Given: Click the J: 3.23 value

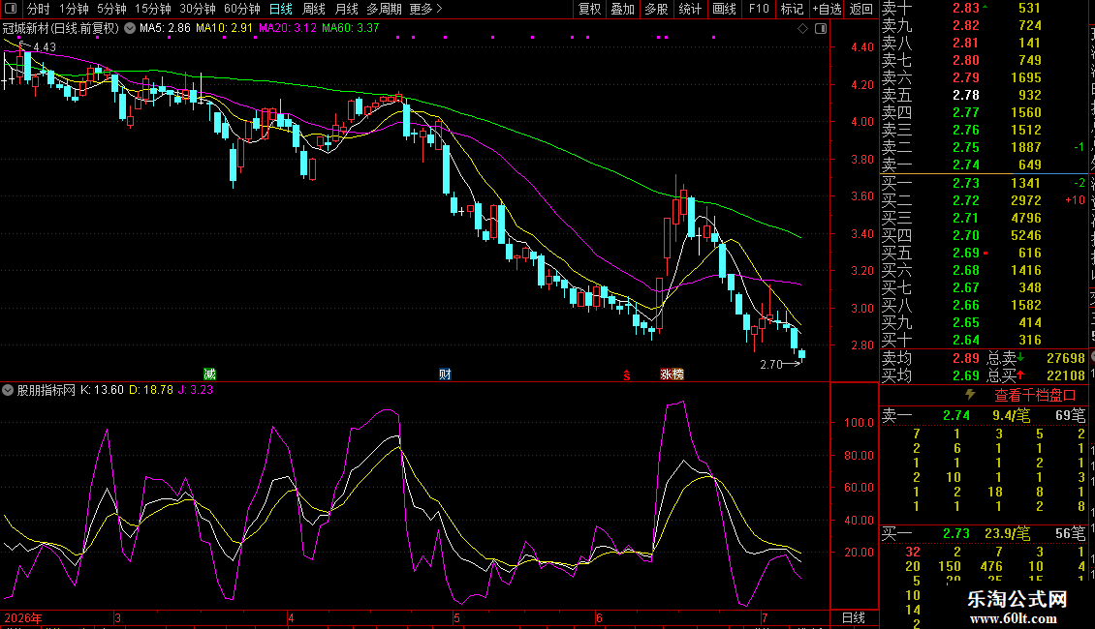Looking at the screenshot, I should 196,390.
